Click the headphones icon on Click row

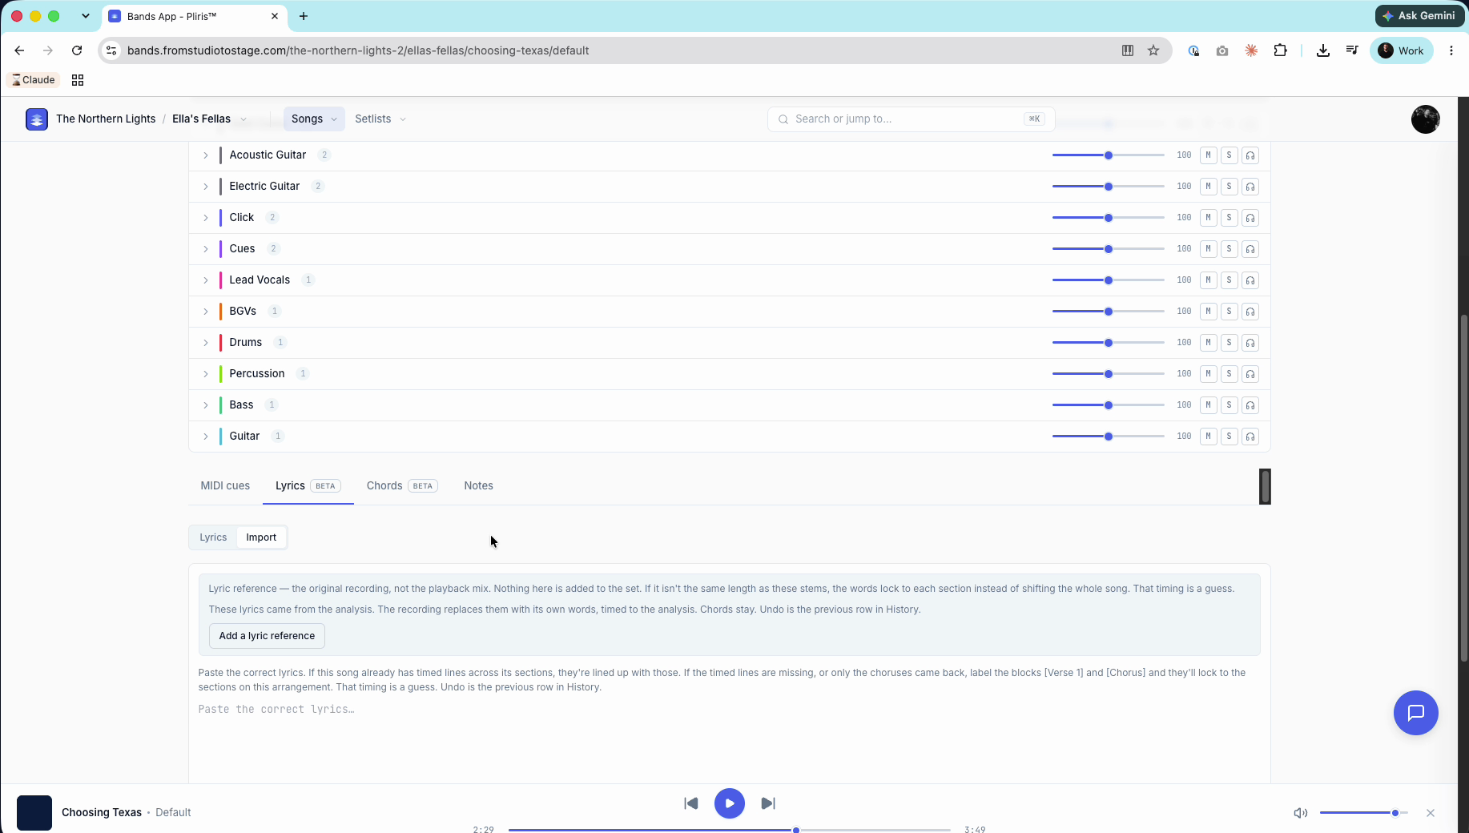(1250, 218)
